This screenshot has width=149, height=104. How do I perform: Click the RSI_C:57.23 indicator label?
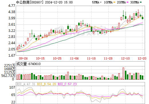point(67,84)
